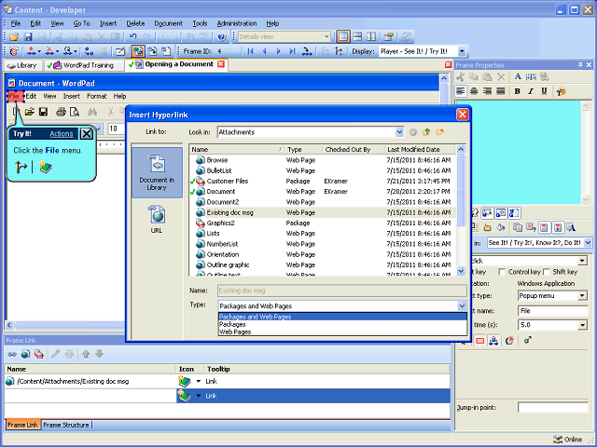Switch to the WordPad Training tab
The width and height of the screenshot is (597, 447).
[x=84, y=65]
